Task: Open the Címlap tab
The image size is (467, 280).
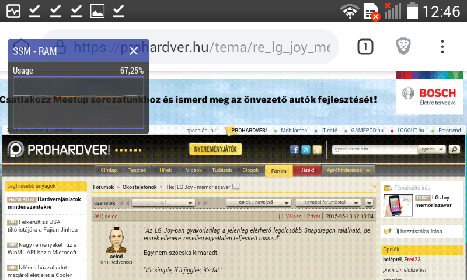Action: [109, 170]
